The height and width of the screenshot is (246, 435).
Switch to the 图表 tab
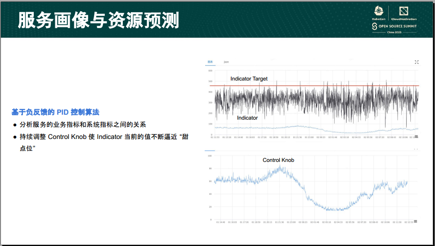coord(210,62)
